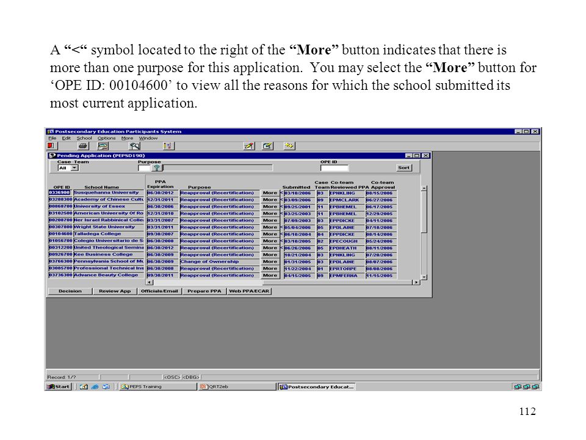Click More button for Talladega College row
Viewport: 586px width, 440px height.
coord(270,234)
